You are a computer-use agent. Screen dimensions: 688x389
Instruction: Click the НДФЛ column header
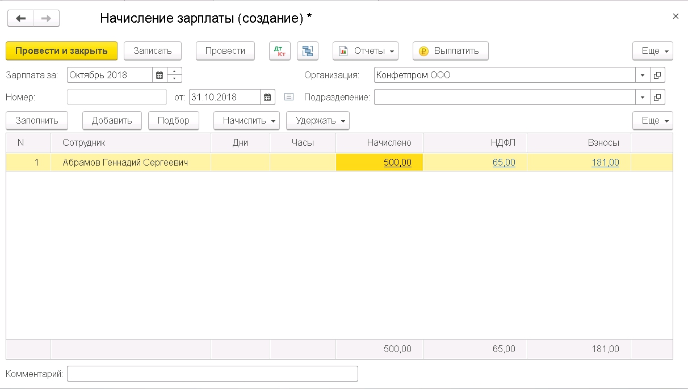[475, 143]
